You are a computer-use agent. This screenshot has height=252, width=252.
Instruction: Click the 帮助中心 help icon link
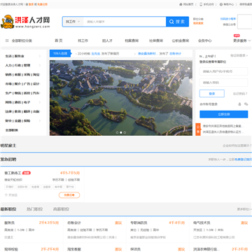pyautogui.click(x=227, y=4)
